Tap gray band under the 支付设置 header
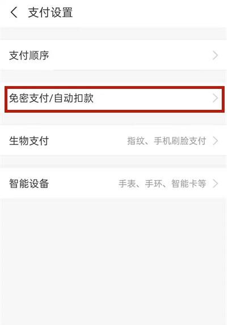Viewport: 228px width, 325px height. [114, 33]
